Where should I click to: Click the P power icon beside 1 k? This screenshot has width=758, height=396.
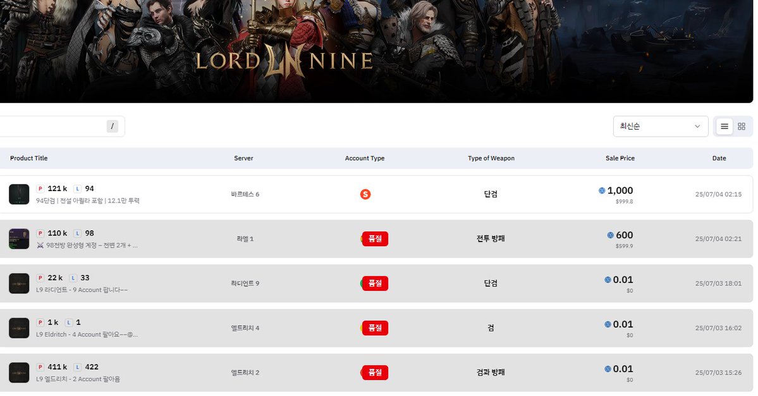tap(40, 322)
